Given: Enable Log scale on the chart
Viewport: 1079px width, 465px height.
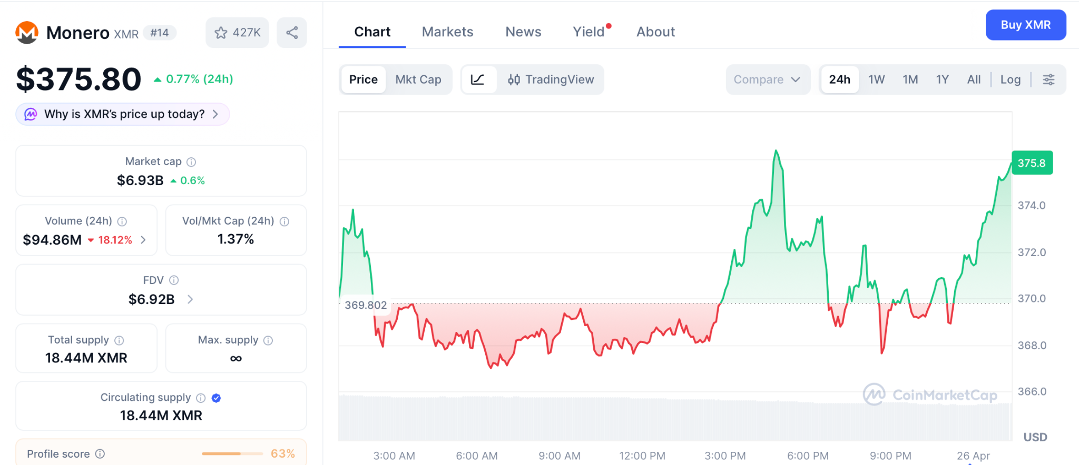Looking at the screenshot, I should click(x=1010, y=79).
